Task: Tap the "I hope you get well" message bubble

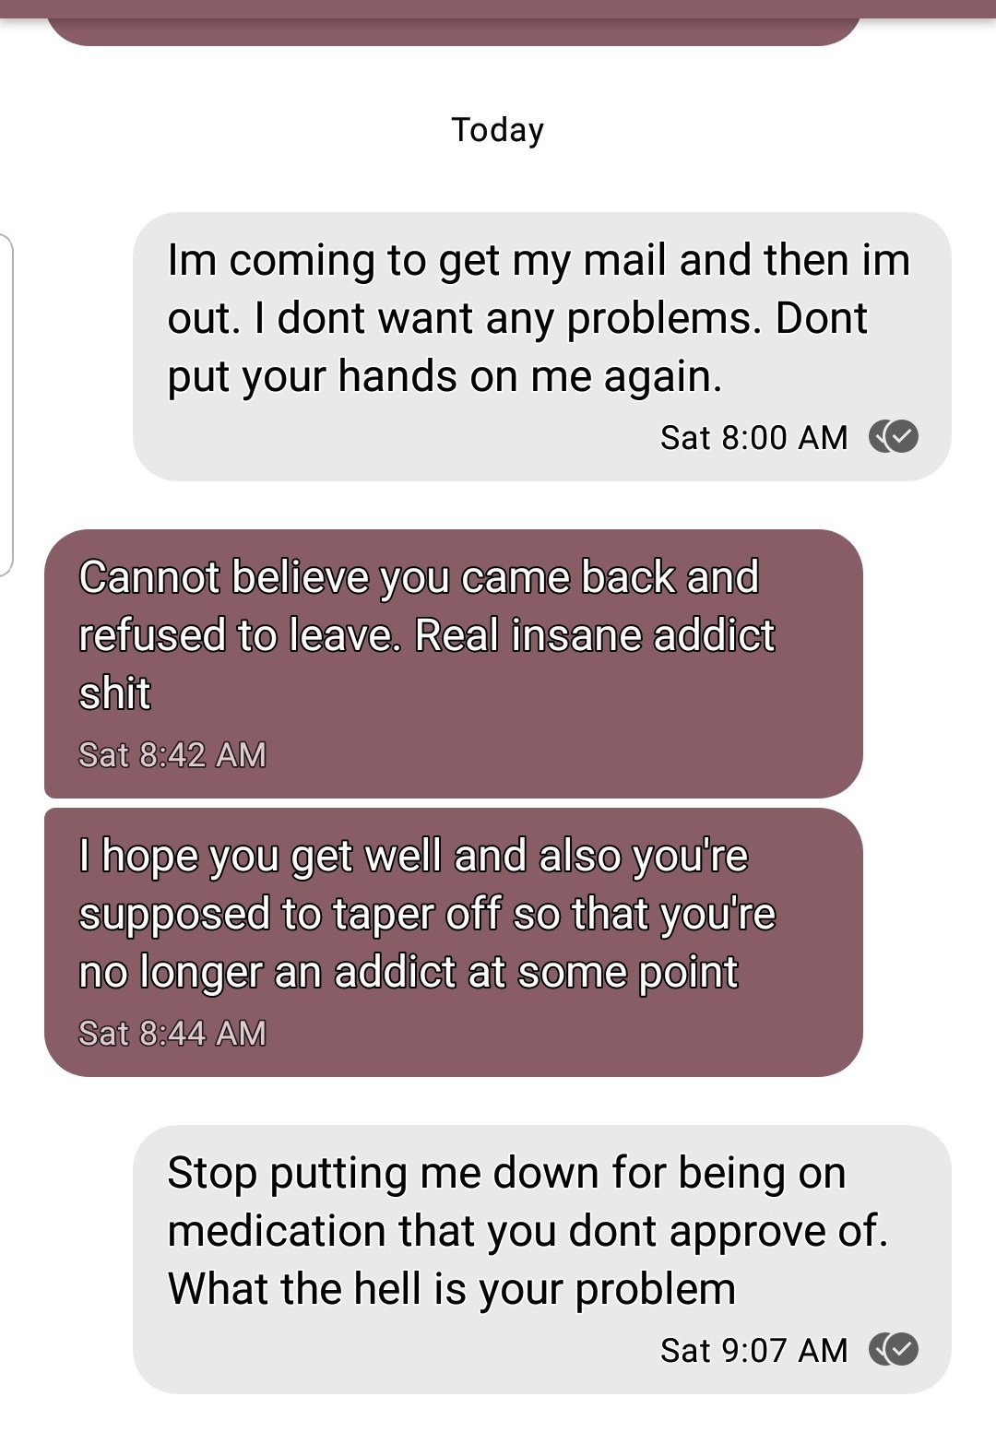Action: [453, 942]
